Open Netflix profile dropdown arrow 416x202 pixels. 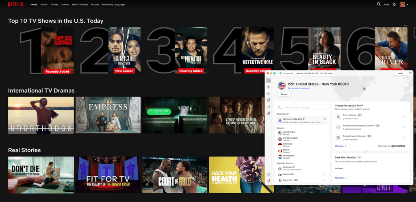pos(407,5)
